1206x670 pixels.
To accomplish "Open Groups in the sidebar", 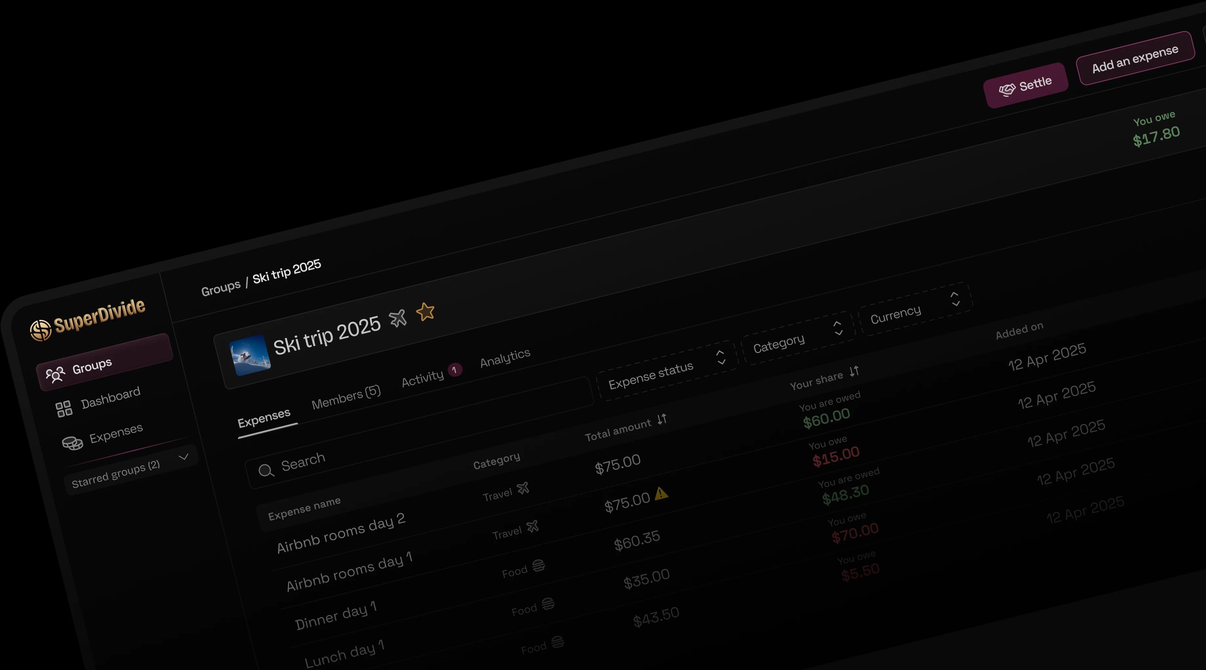I will pos(104,362).
